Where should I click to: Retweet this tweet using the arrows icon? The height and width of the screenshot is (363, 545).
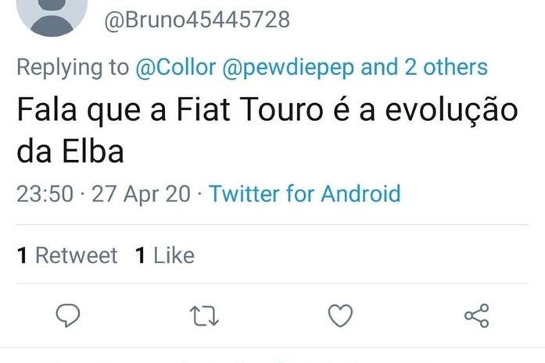tap(204, 315)
